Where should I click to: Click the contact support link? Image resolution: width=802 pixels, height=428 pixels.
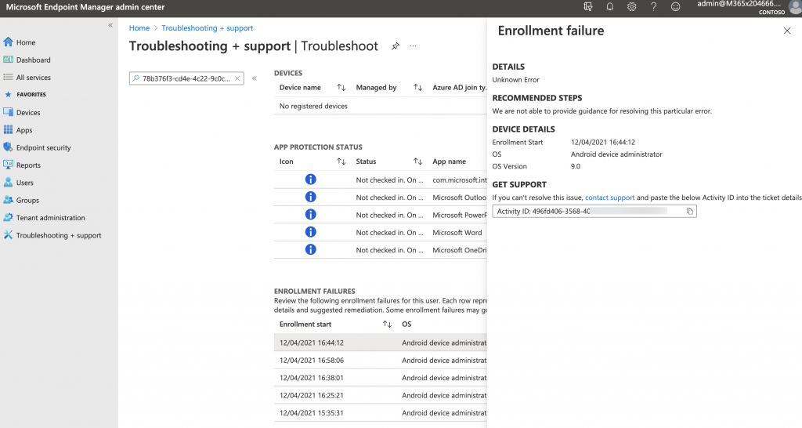point(609,198)
